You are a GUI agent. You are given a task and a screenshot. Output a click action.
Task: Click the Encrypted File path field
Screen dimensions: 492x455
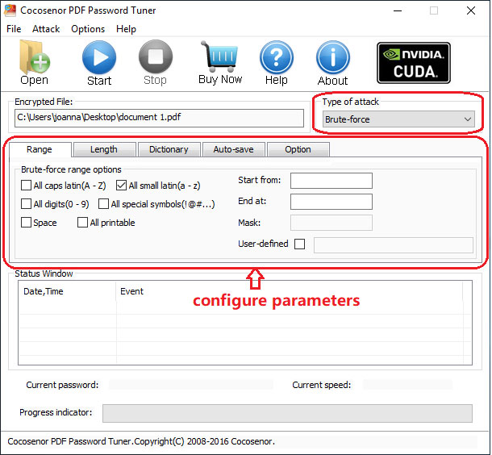[x=159, y=118]
